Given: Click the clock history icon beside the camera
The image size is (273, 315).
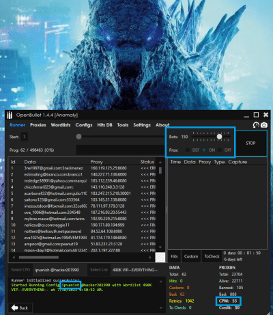Looking at the screenshot, I should (256, 125).
